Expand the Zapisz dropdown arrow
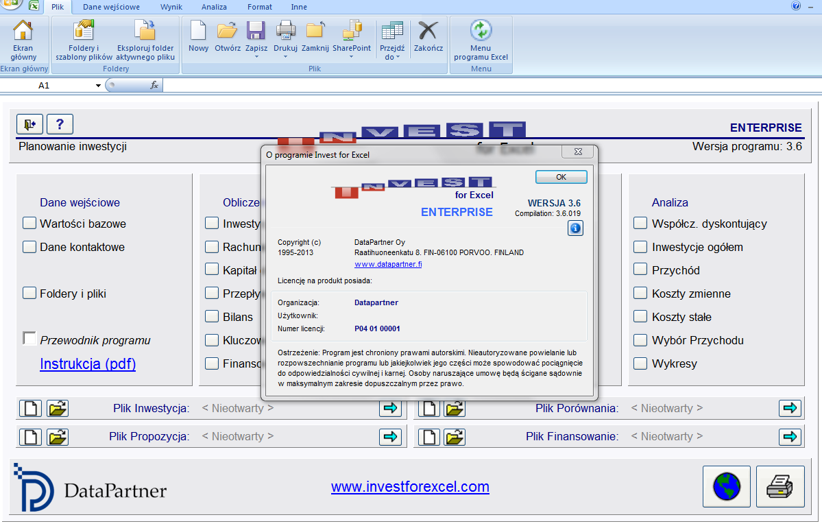This screenshot has width=822, height=526. pos(256,57)
